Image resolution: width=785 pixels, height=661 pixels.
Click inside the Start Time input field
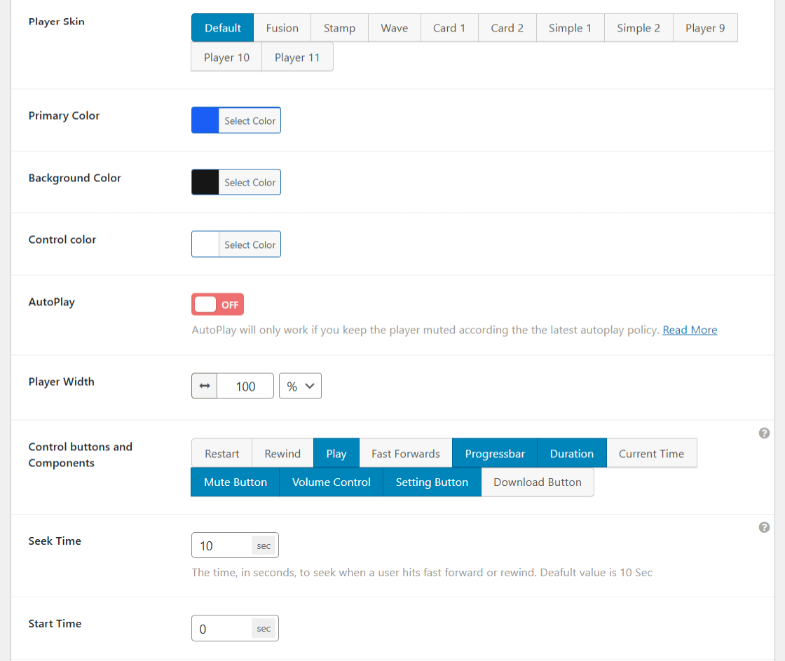coord(224,628)
